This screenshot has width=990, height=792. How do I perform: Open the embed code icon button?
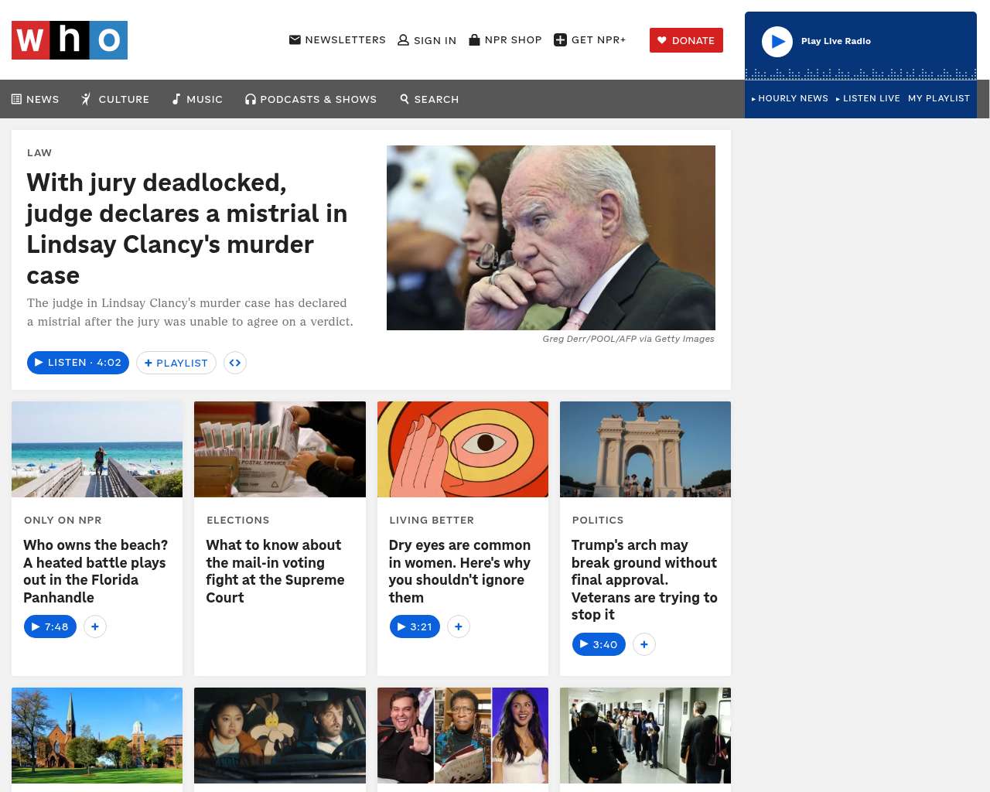[235, 363]
